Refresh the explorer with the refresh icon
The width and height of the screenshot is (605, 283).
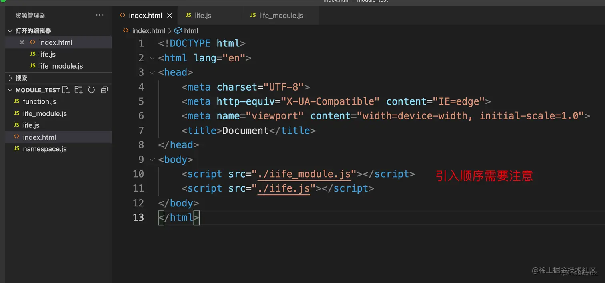(x=91, y=90)
